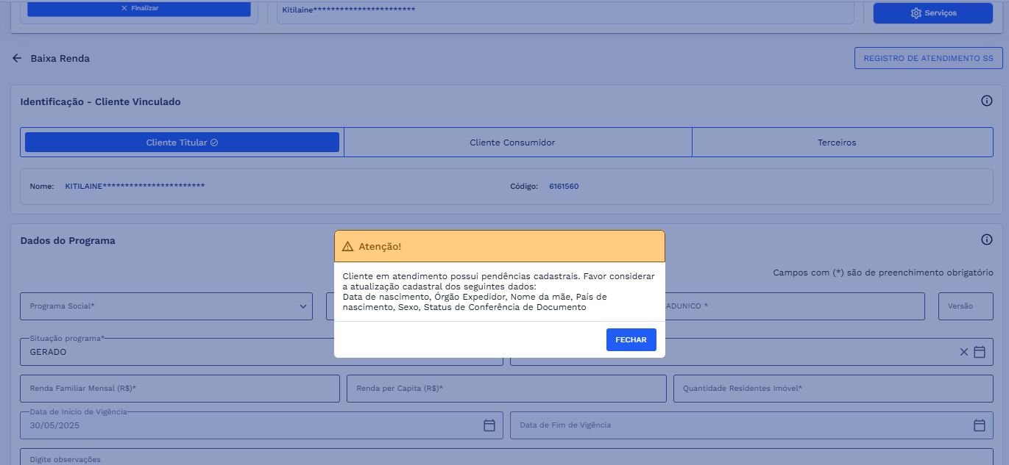Click client code 6161560

(564, 187)
